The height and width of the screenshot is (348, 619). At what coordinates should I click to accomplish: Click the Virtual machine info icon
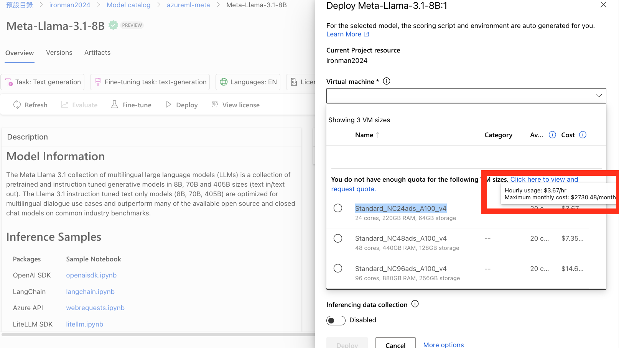[387, 81]
